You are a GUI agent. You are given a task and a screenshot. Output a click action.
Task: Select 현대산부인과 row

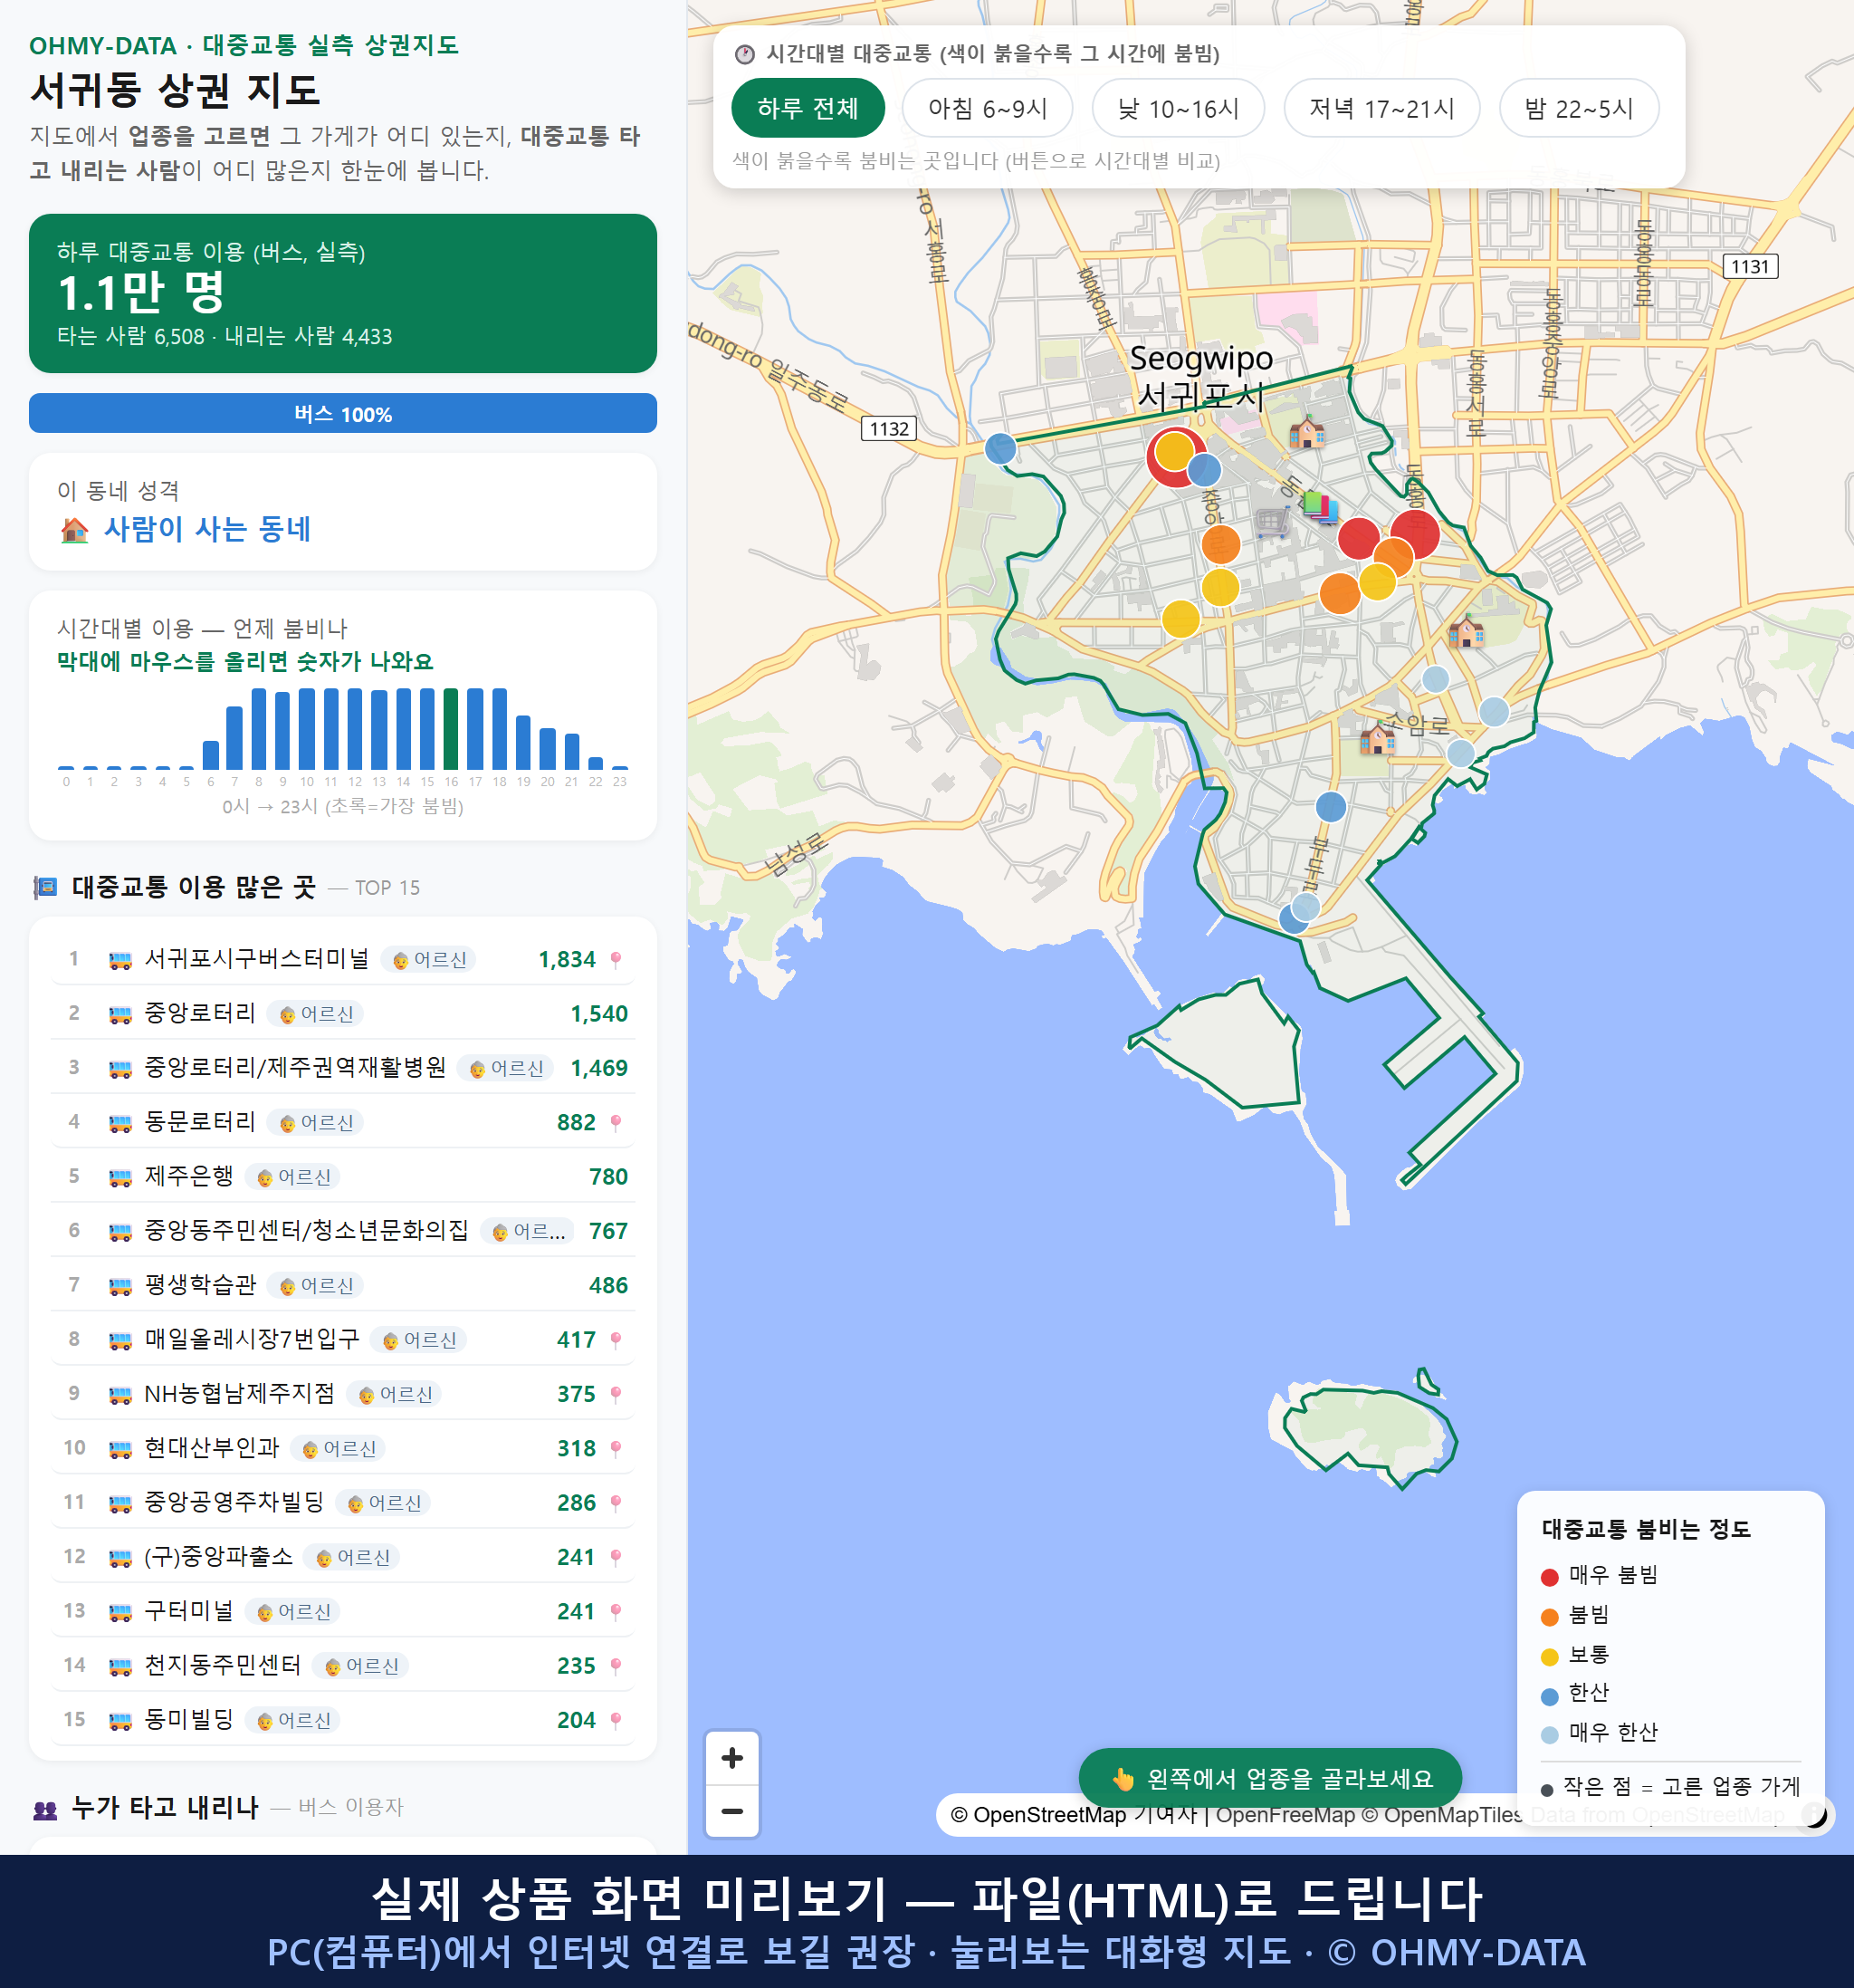(343, 1448)
